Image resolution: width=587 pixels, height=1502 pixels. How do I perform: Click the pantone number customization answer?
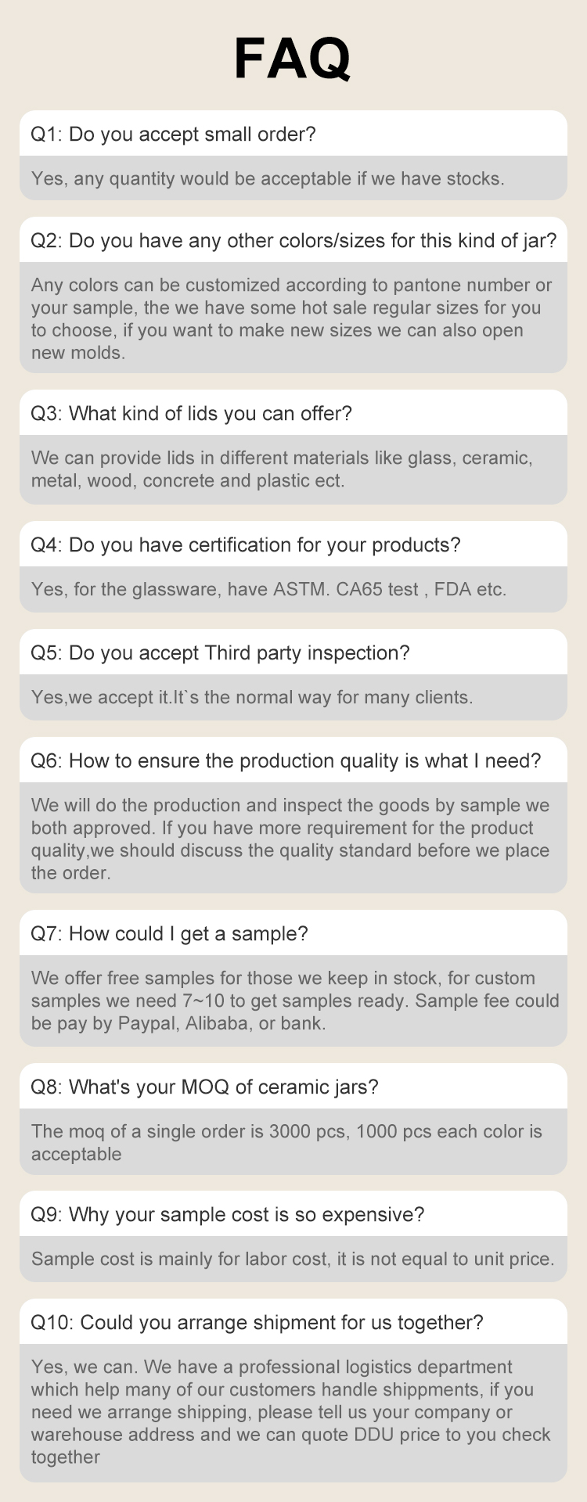click(x=291, y=318)
